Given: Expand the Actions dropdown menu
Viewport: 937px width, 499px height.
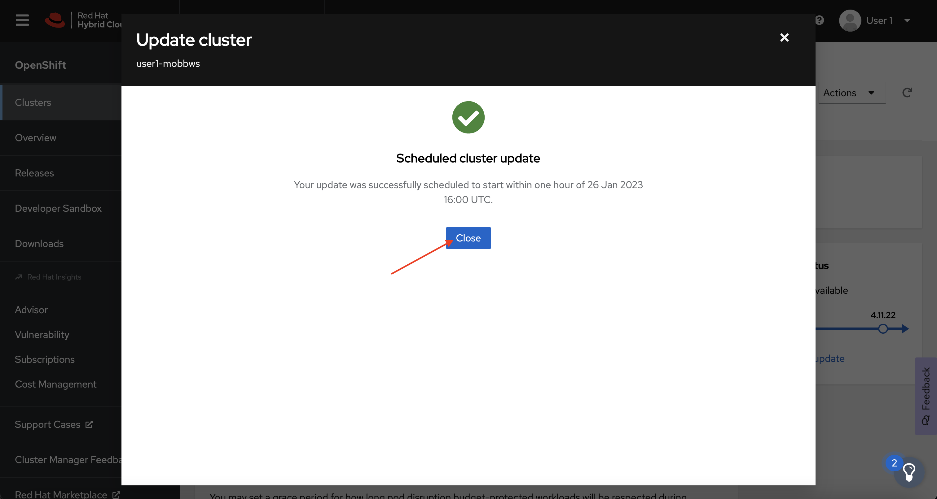Looking at the screenshot, I should click(x=850, y=93).
